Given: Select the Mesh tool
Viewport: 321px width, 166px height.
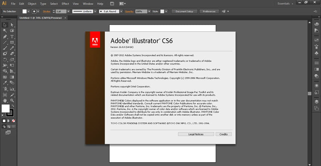Looking at the screenshot, I should pos(5,77).
